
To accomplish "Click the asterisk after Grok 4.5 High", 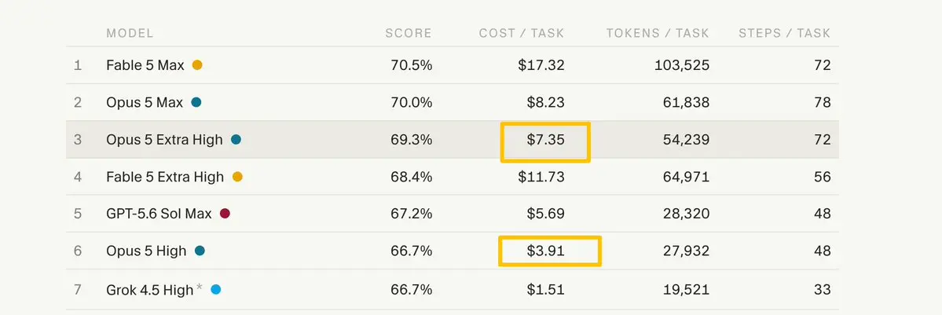I will point(199,288).
